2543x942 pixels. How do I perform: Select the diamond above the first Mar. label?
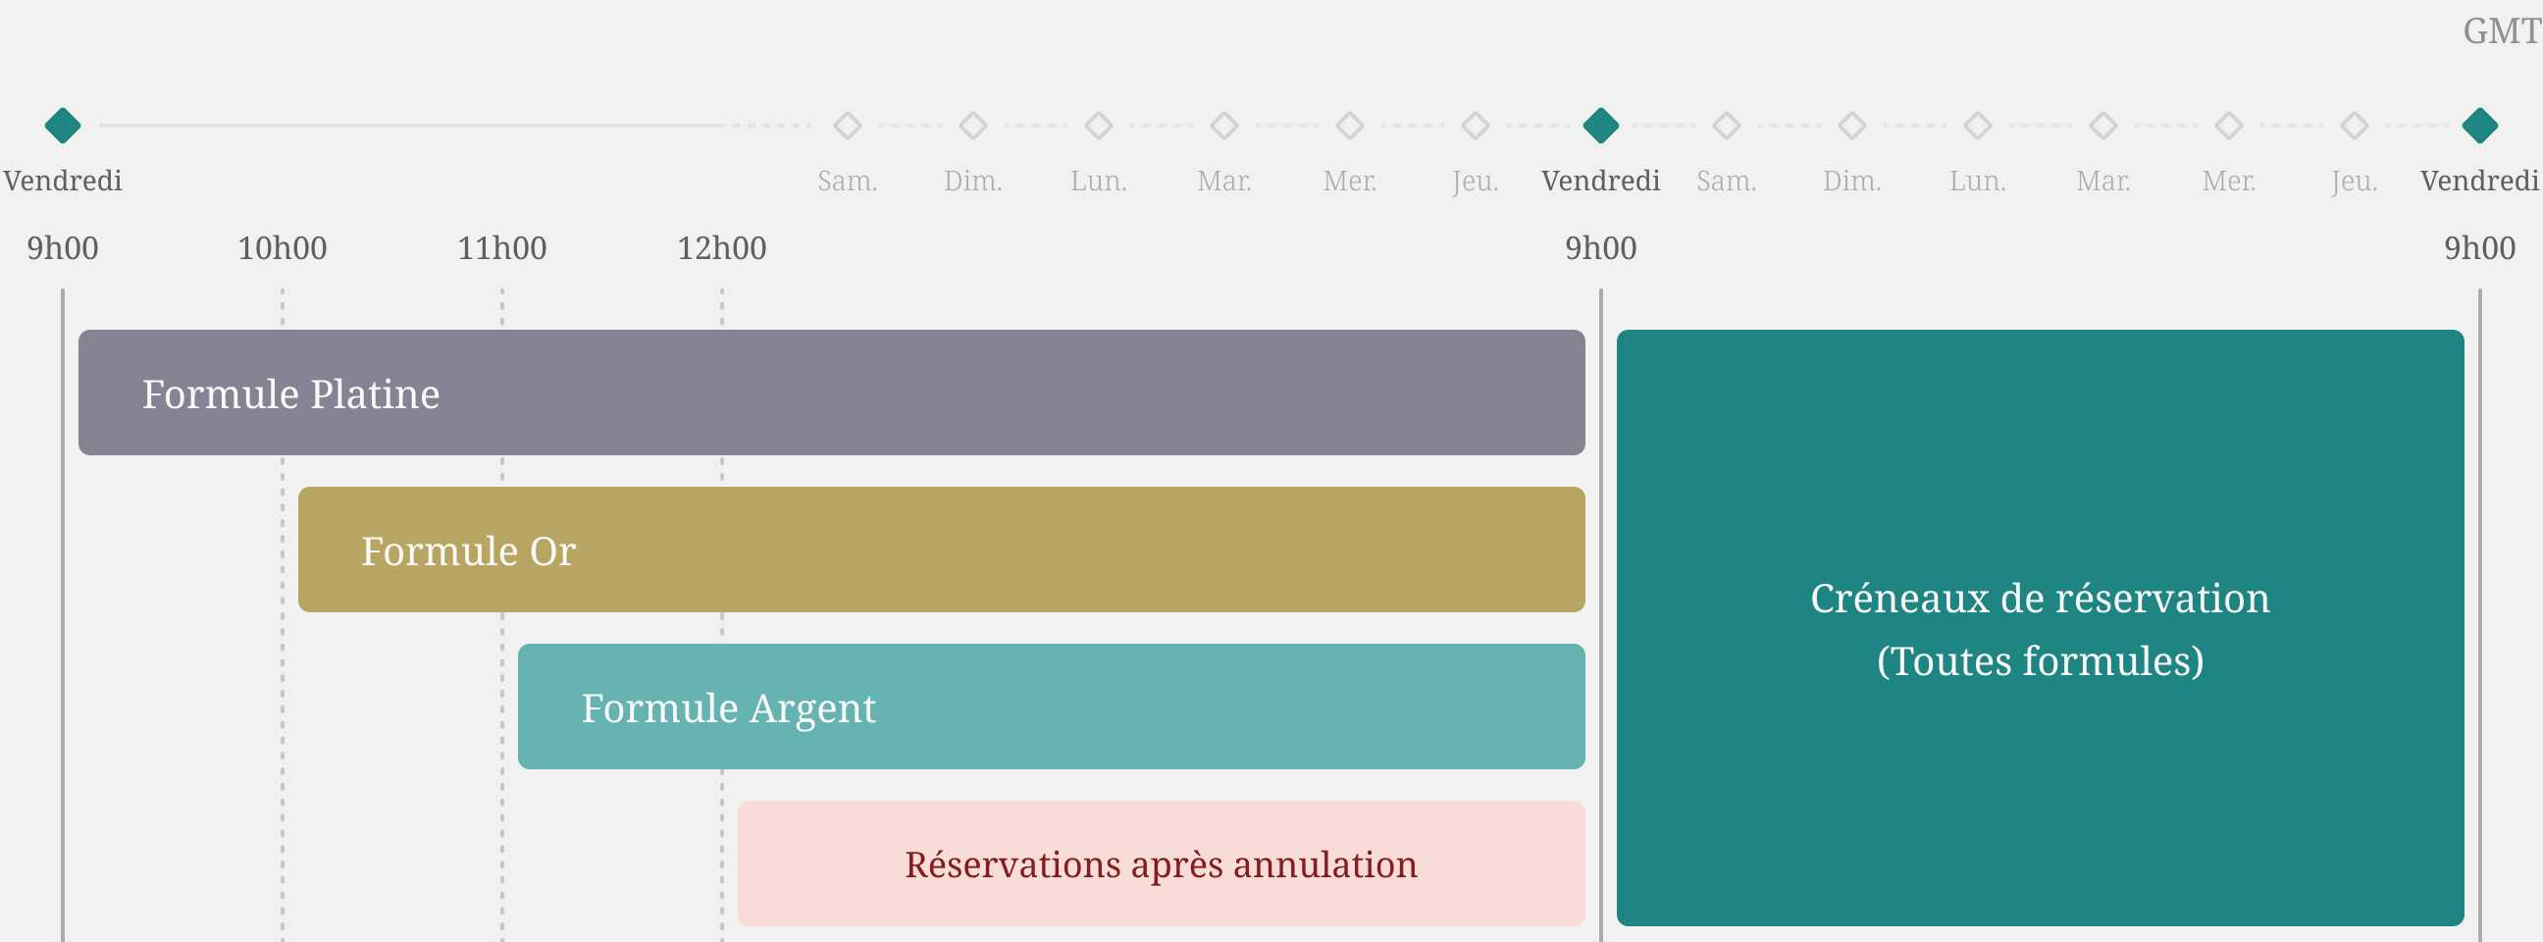1223,126
